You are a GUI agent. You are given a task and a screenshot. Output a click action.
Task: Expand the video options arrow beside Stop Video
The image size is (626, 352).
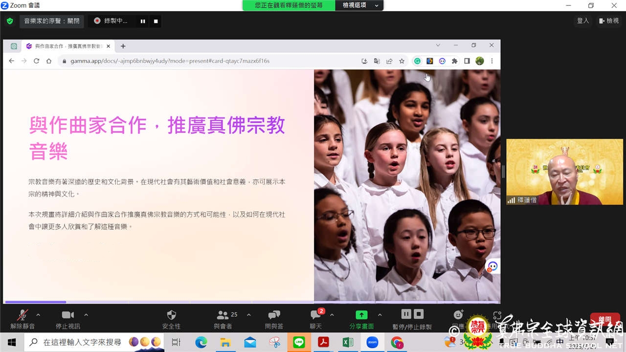[86, 315]
